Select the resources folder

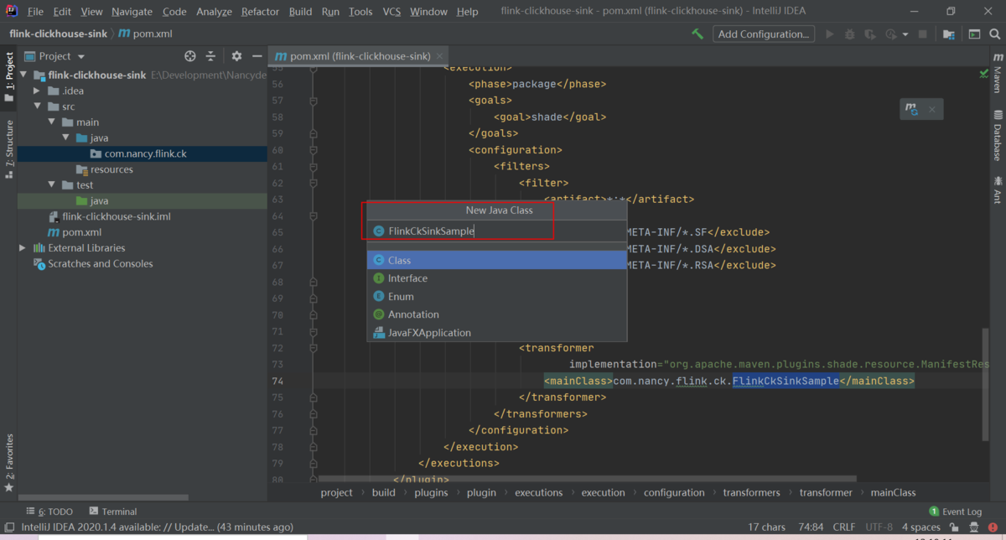[111, 169]
